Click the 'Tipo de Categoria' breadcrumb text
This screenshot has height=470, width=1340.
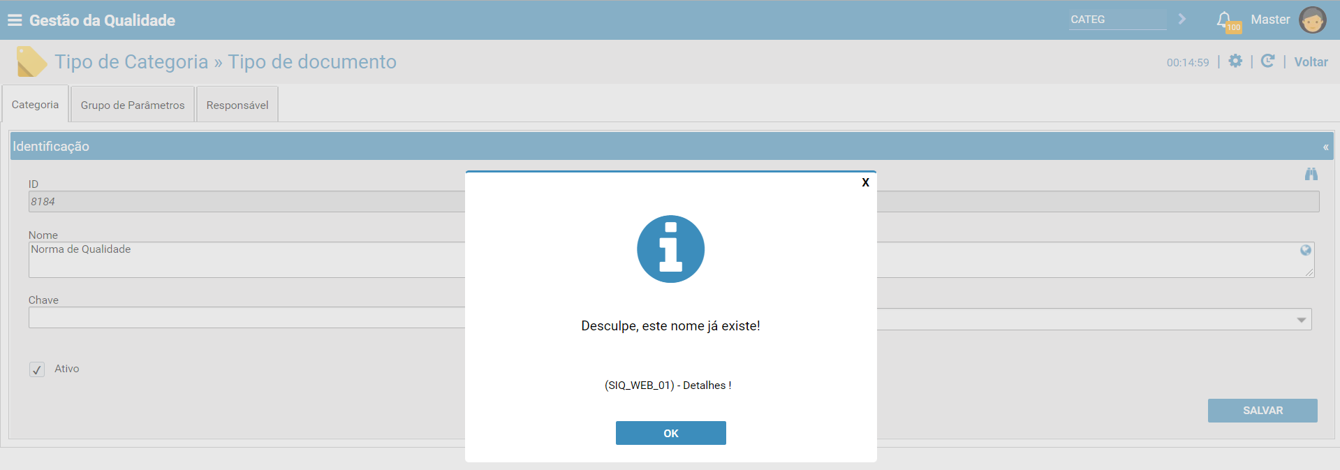(131, 61)
